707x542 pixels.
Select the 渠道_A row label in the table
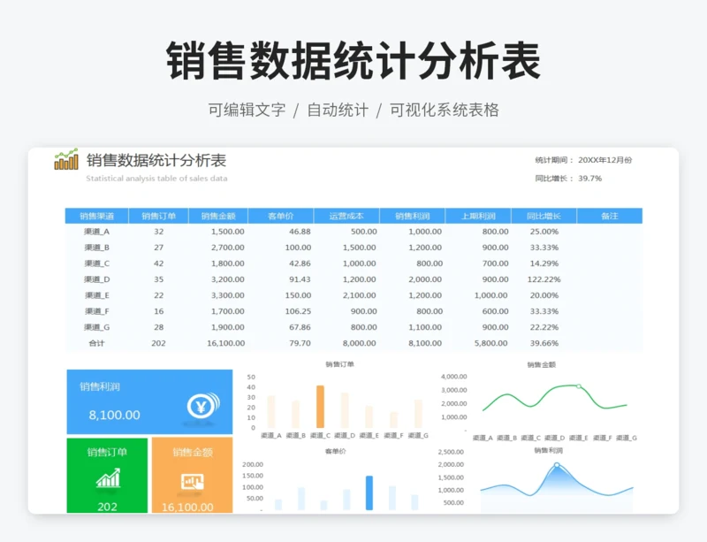click(x=97, y=232)
